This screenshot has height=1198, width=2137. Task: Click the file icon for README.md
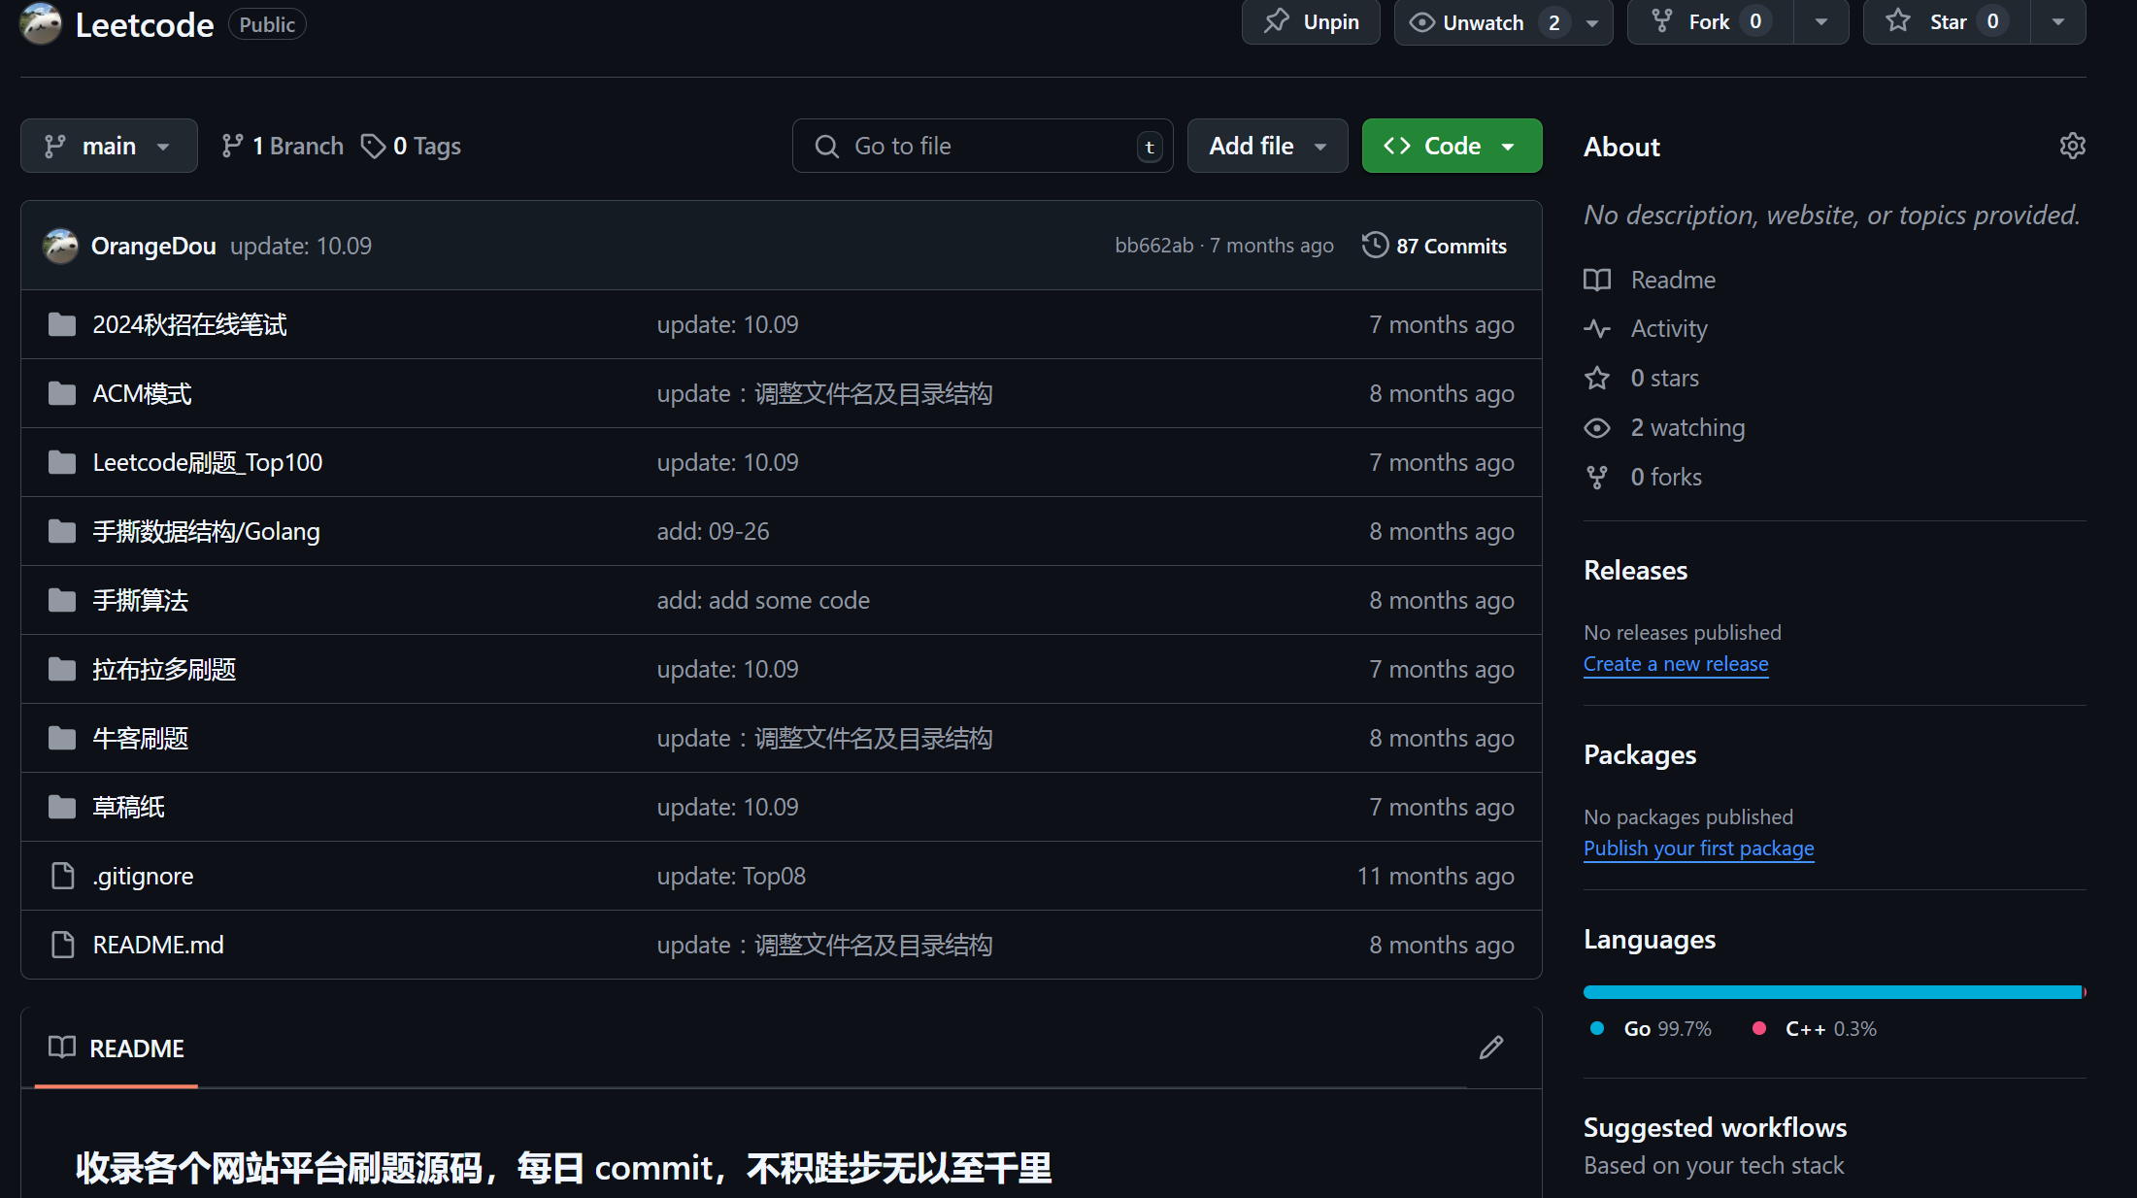coord(62,945)
